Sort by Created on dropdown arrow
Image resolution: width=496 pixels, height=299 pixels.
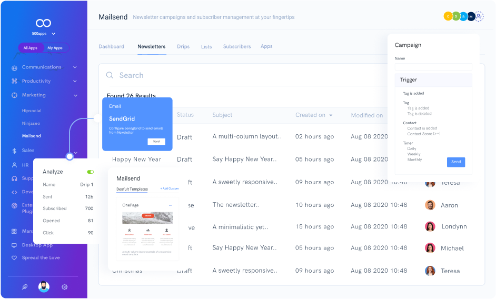[331, 115]
